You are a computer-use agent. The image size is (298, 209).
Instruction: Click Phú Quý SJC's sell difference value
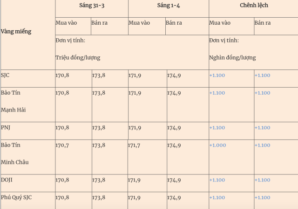[262, 197]
